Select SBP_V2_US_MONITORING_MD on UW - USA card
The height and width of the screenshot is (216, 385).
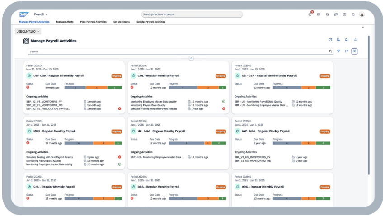tap(253, 161)
